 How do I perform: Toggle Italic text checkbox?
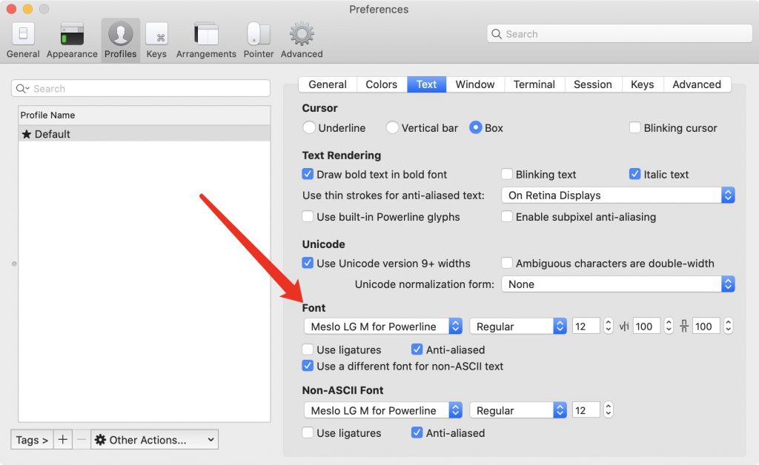(634, 174)
